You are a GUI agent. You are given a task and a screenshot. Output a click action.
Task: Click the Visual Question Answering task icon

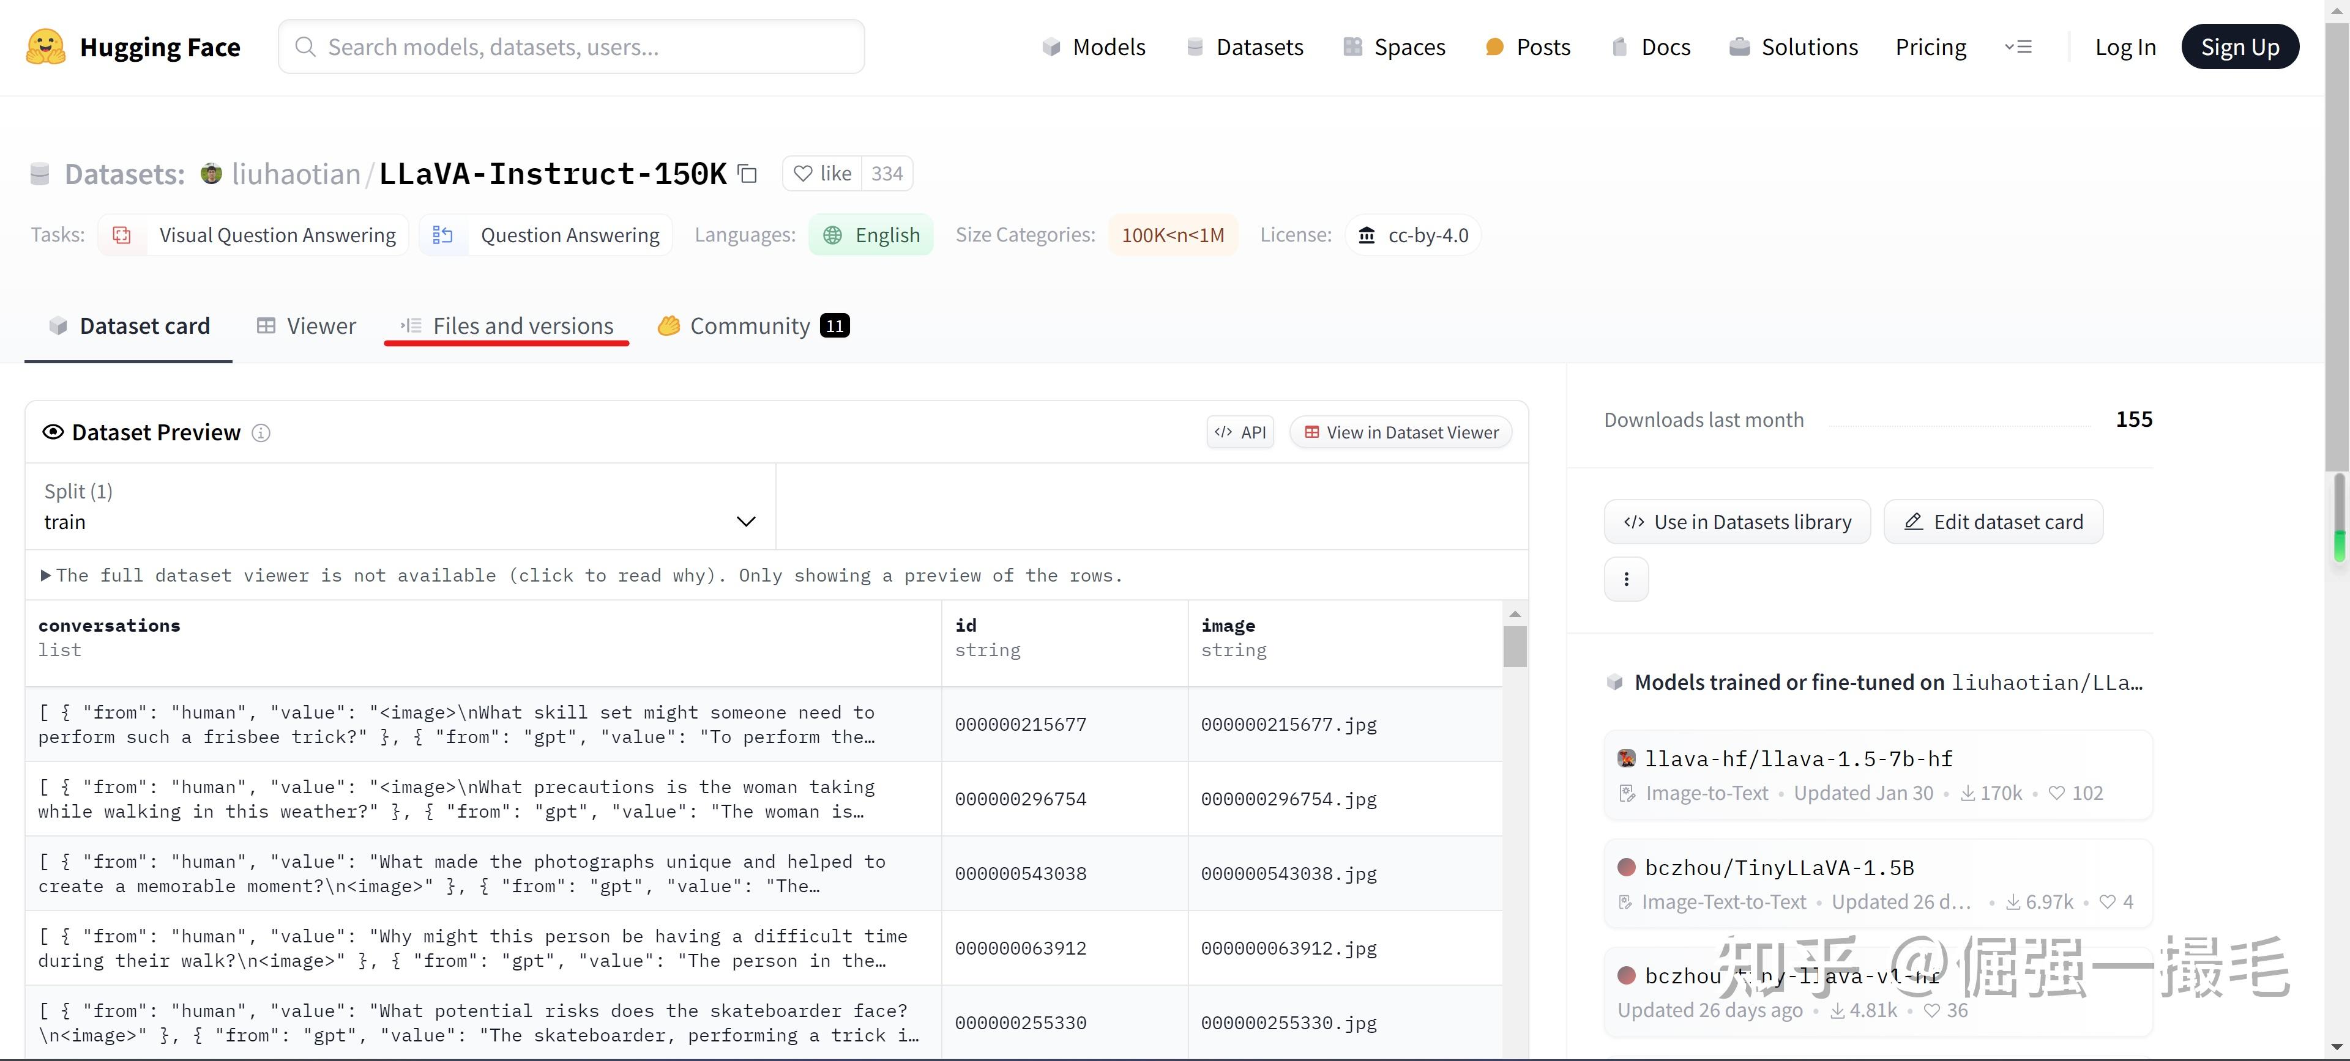(122, 235)
